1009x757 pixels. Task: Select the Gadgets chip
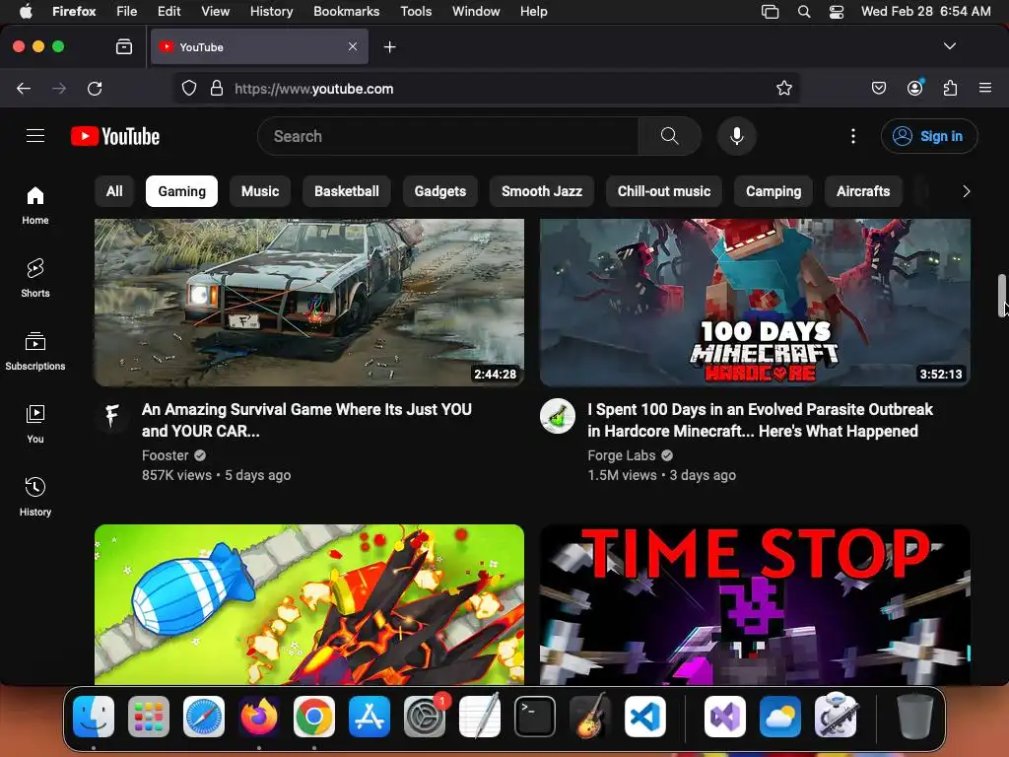click(440, 191)
